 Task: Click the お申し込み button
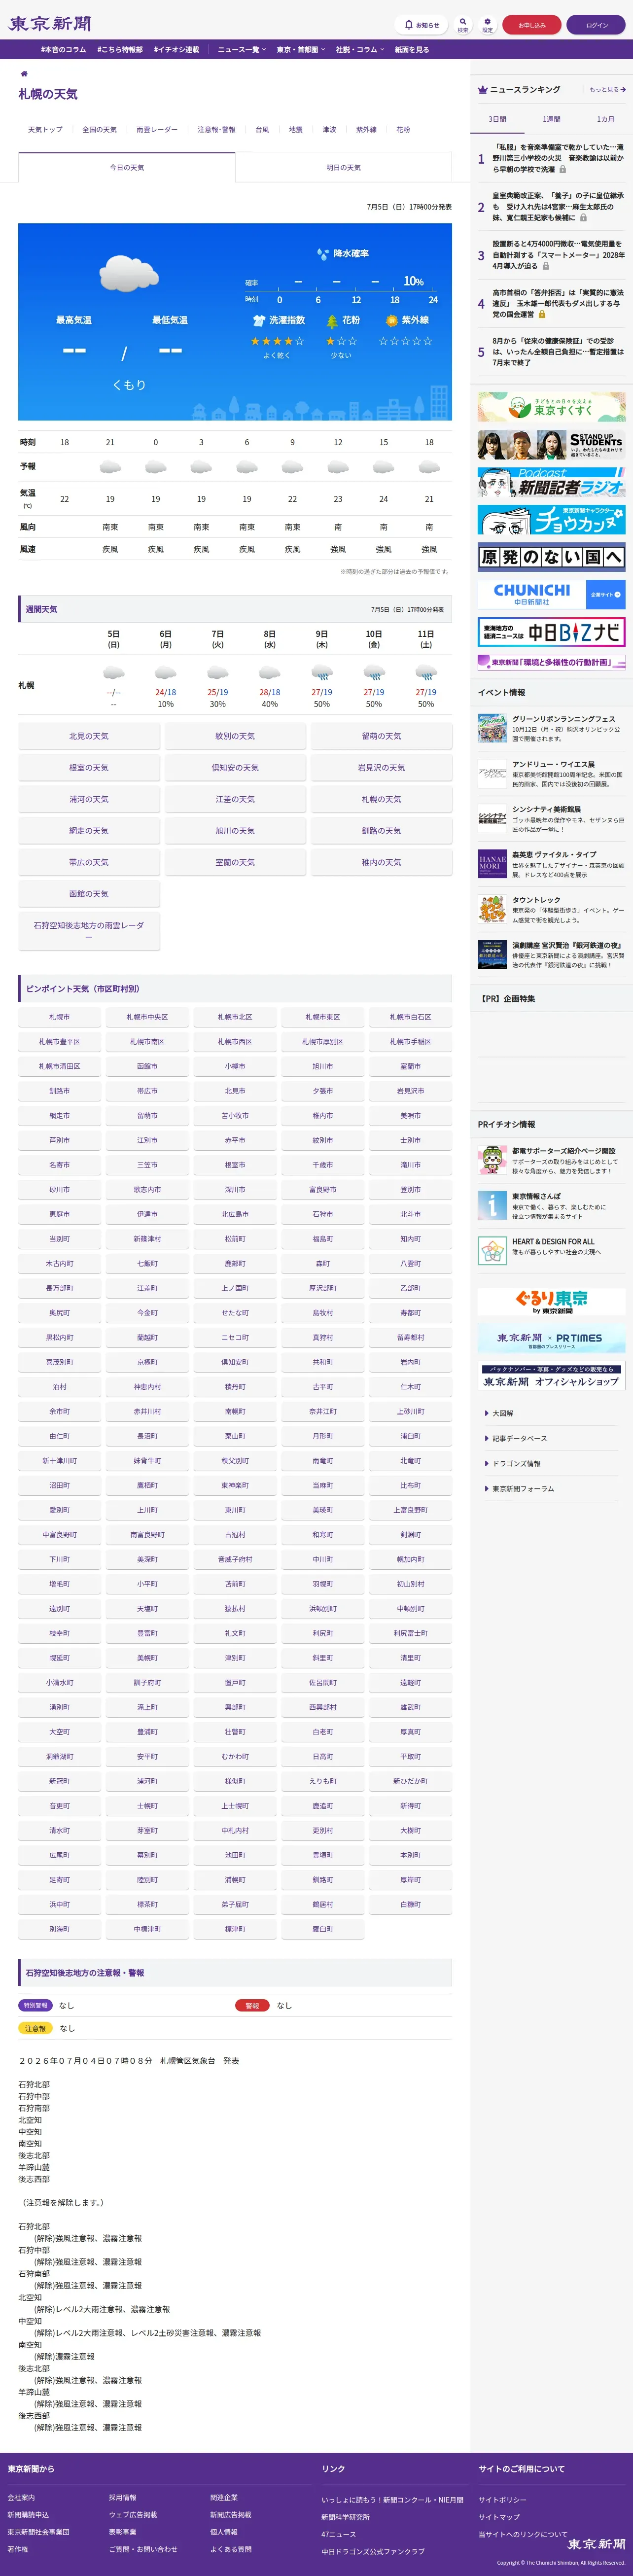(x=532, y=25)
